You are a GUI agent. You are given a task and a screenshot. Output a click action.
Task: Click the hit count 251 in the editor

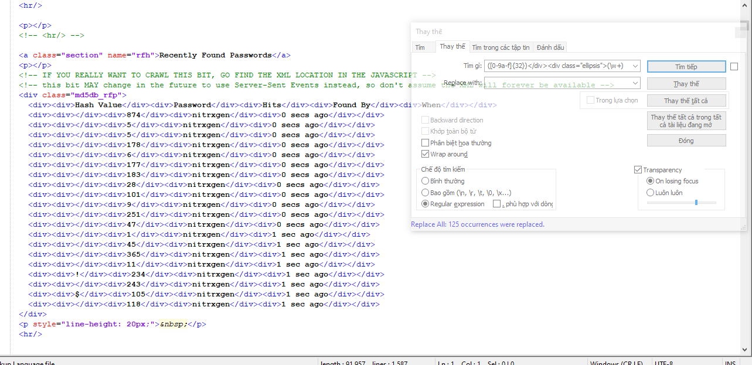(x=134, y=214)
